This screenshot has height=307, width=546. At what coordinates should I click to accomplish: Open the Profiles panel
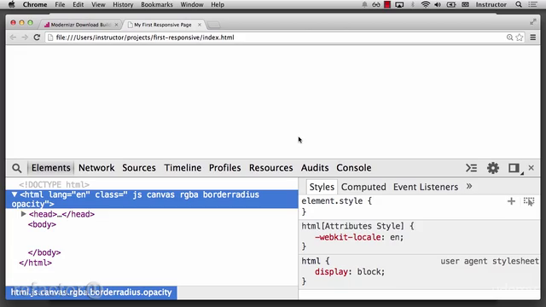tap(225, 168)
